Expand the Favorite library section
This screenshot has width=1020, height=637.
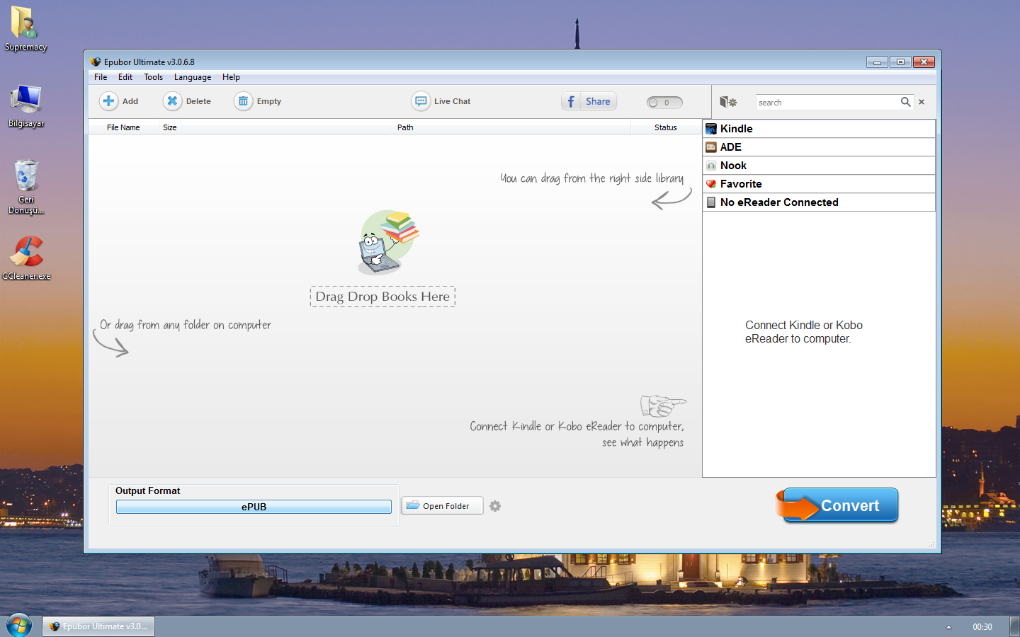click(x=819, y=184)
